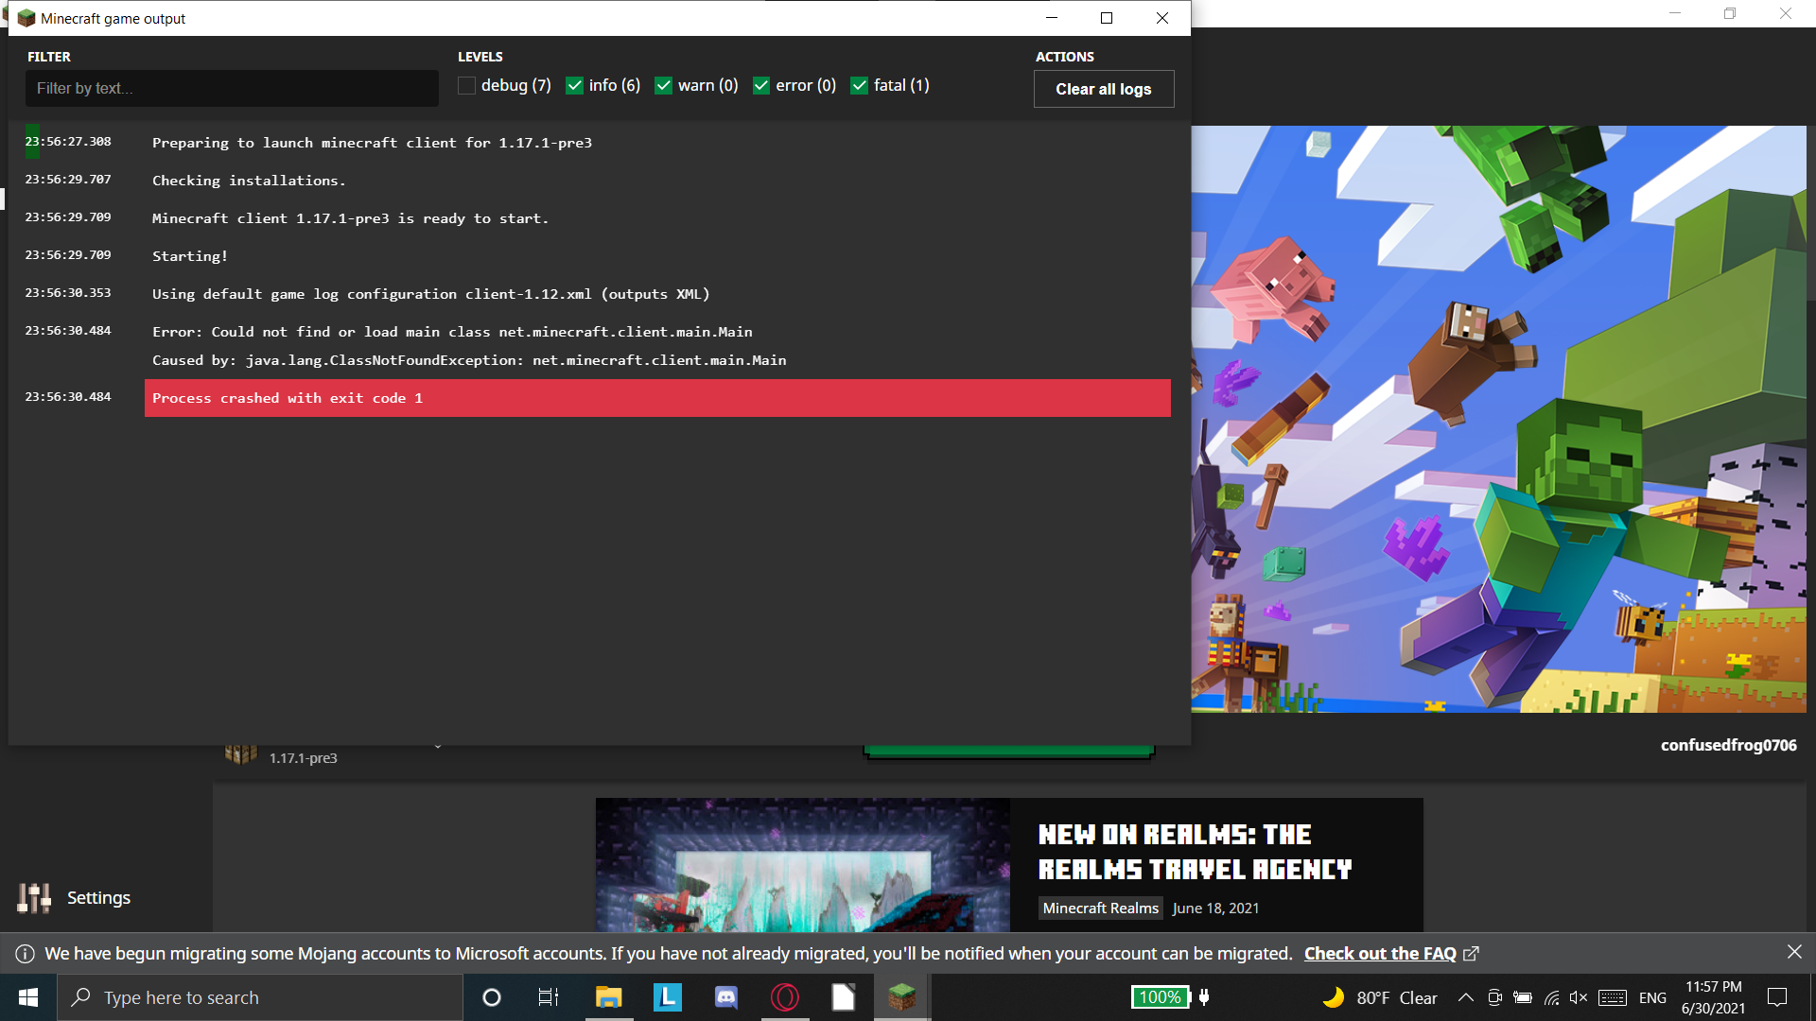Uncheck the info (6) log level
Screen dimensions: 1816x1021
click(x=574, y=86)
